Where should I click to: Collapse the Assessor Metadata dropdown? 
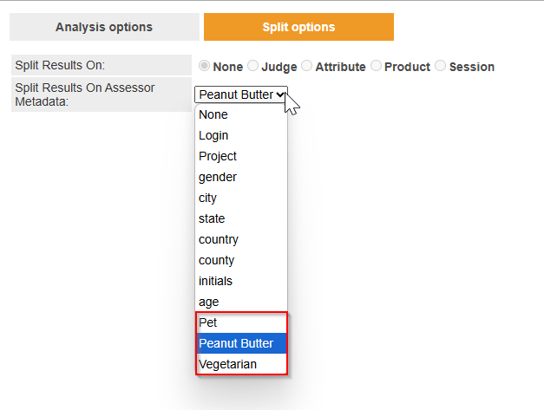point(241,94)
